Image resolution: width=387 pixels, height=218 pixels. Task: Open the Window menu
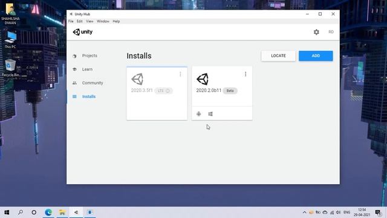[x=103, y=21]
